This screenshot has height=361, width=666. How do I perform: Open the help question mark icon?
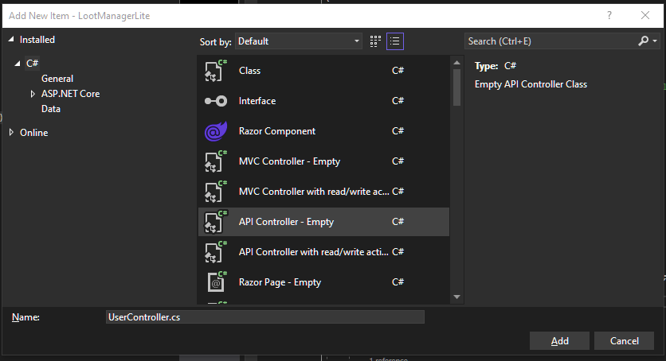pos(609,16)
